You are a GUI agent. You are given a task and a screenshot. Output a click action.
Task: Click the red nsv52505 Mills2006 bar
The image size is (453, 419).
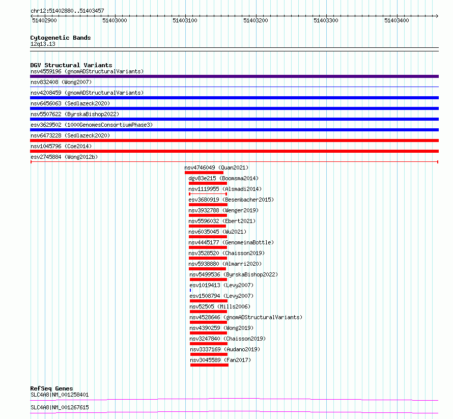tap(208, 312)
